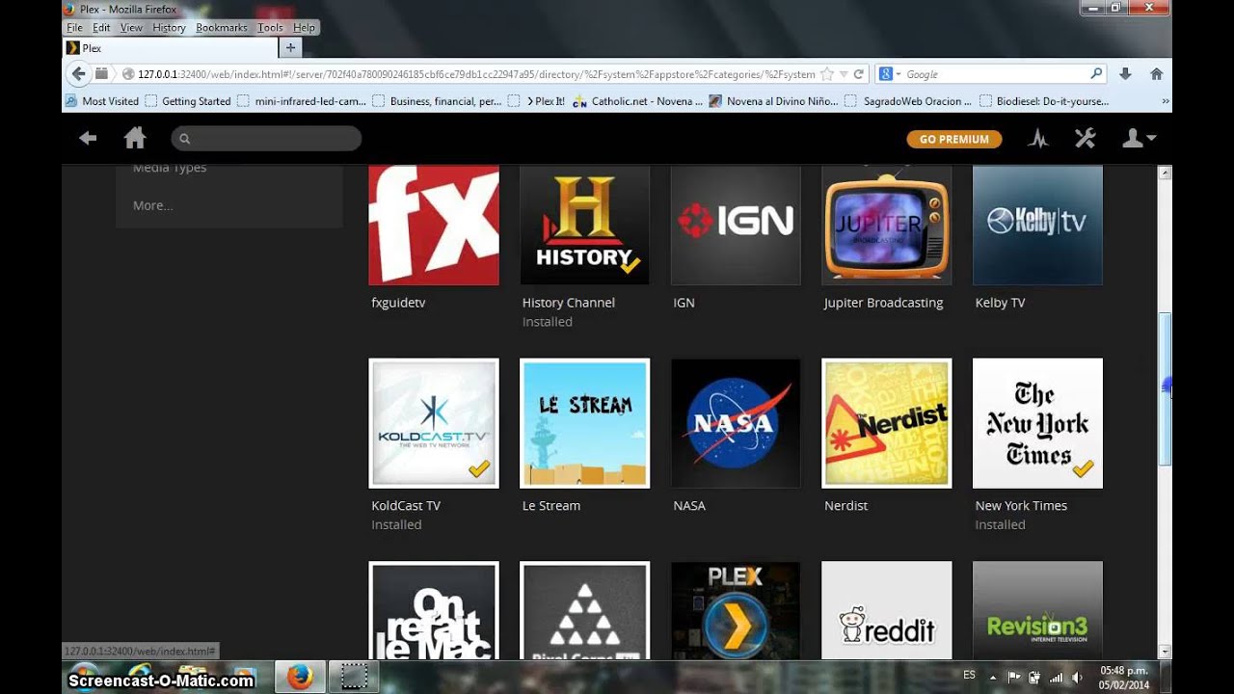This screenshot has height=694, width=1234.
Task: Select the Nerdist channel tile
Action: coord(886,423)
